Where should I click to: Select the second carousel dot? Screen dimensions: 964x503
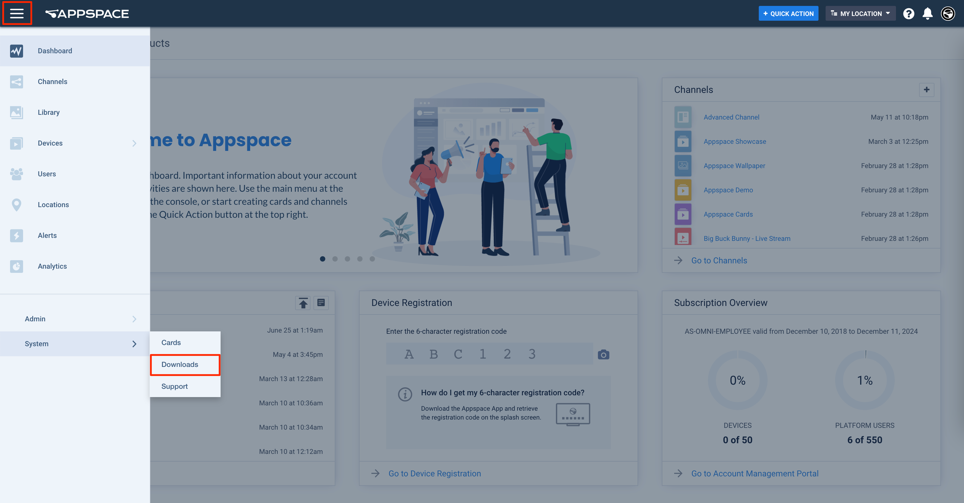pyautogui.click(x=335, y=259)
